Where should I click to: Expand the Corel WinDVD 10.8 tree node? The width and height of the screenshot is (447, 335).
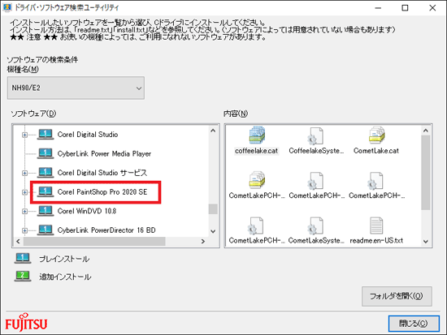[25, 211]
